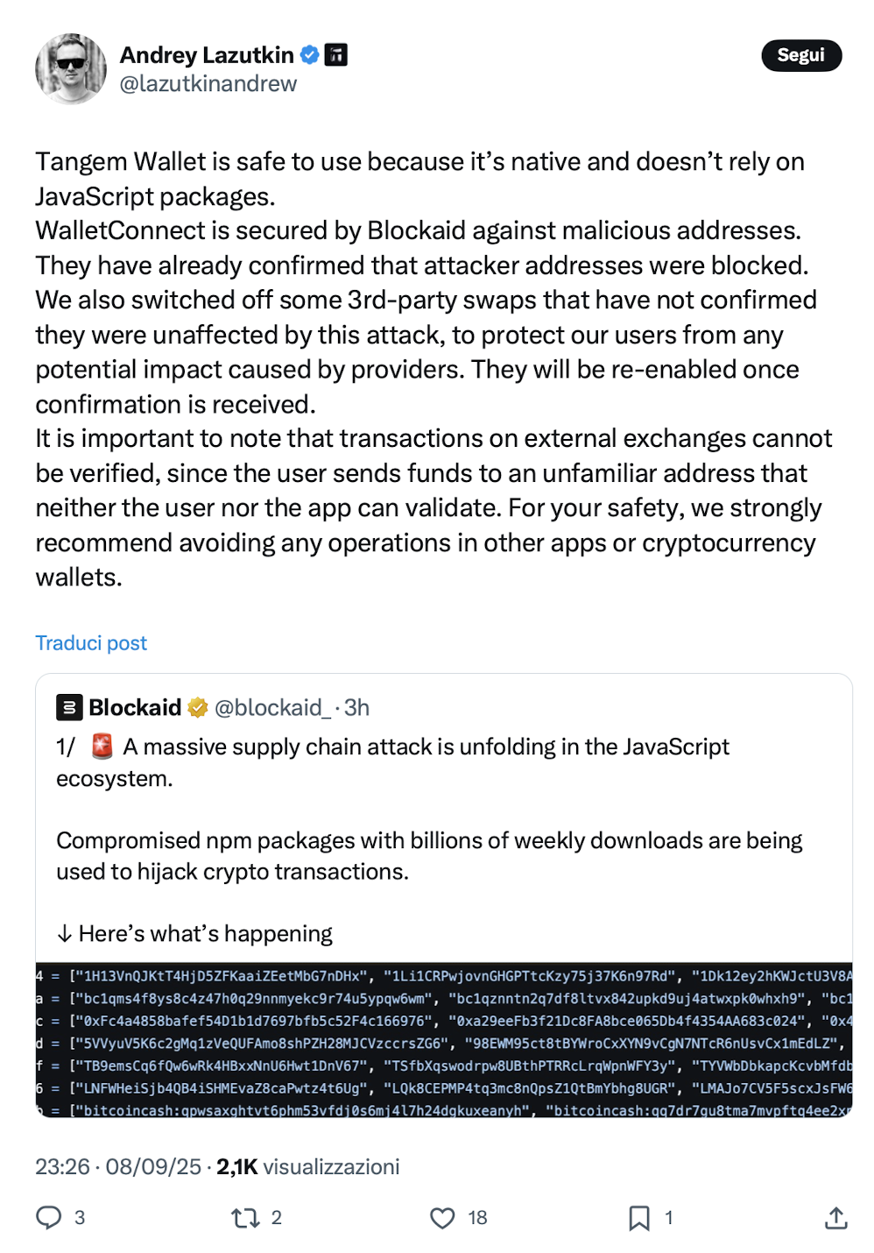Click the repost arrows icon
The image size is (874, 1253).
(x=244, y=1217)
